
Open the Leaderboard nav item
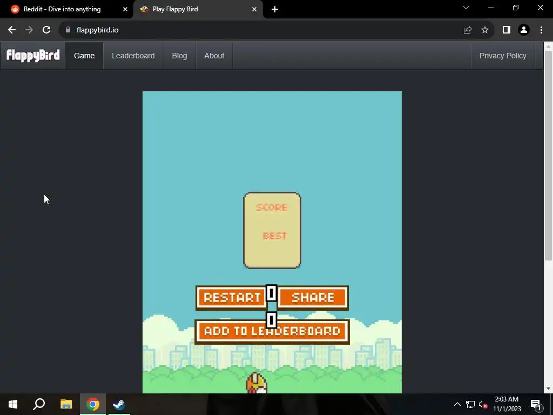[x=133, y=56]
